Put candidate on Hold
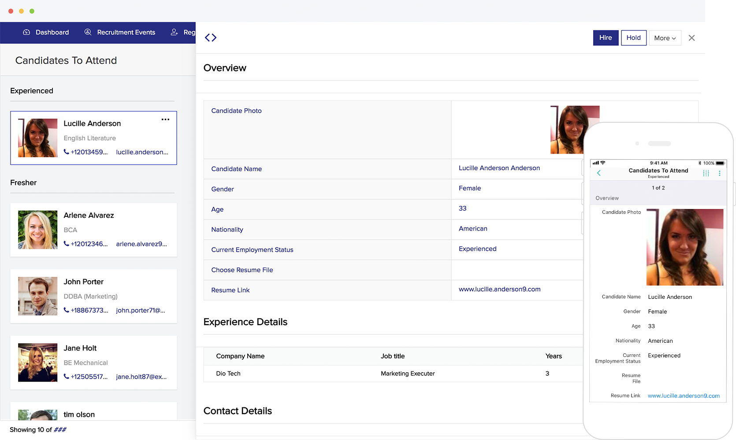The image size is (736, 440). (634, 38)
